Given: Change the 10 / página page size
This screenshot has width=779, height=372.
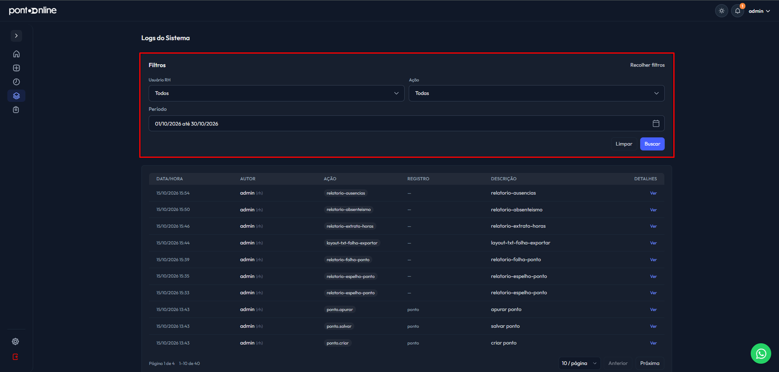Looking at the screenshot, I should pos(579,363).
